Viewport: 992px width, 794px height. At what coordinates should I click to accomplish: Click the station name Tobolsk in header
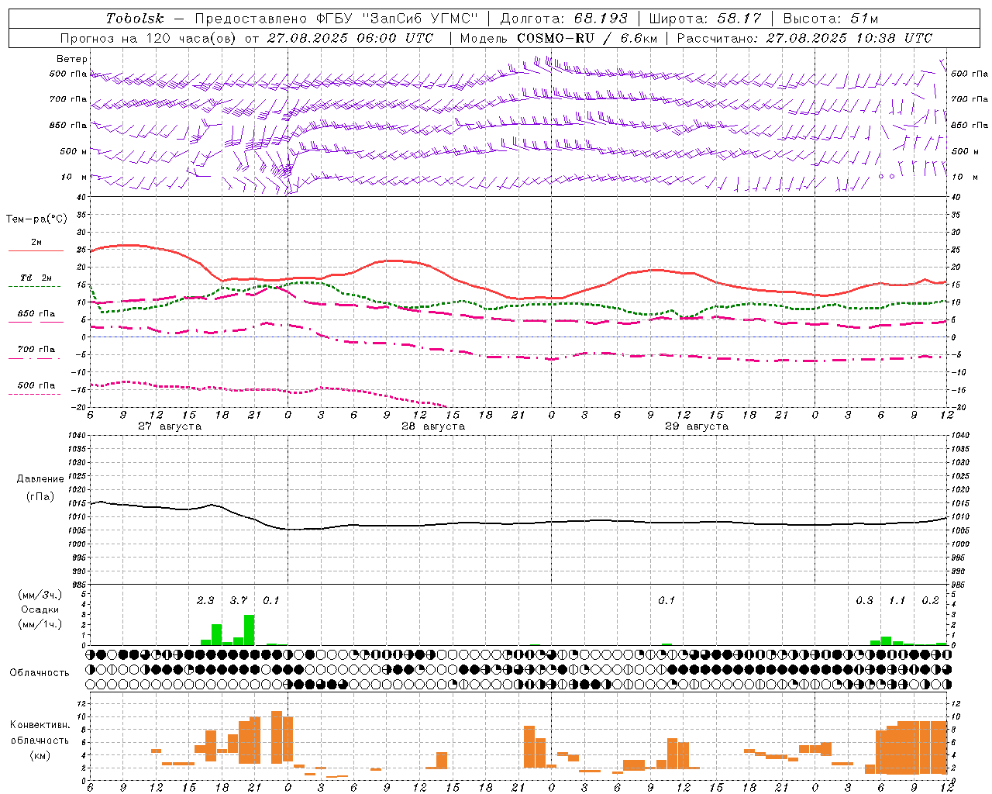135,19
